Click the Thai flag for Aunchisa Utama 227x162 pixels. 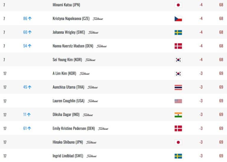[178, 88]
